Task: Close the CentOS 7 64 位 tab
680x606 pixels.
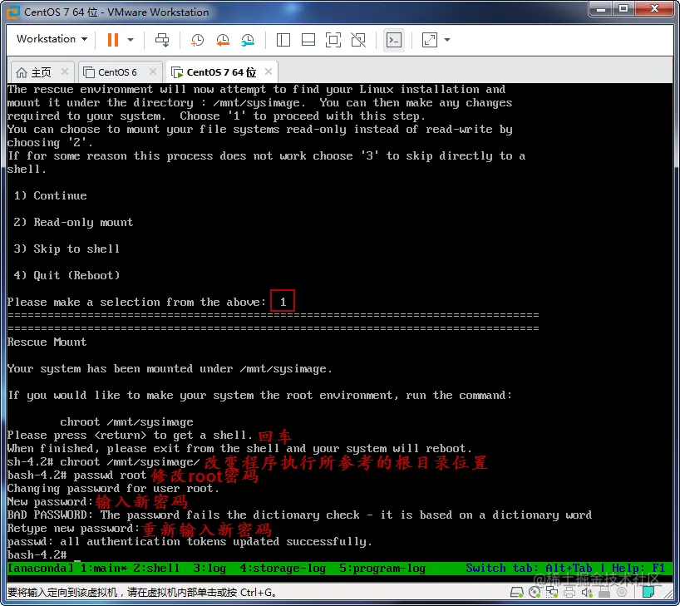Action: [269, 71]
